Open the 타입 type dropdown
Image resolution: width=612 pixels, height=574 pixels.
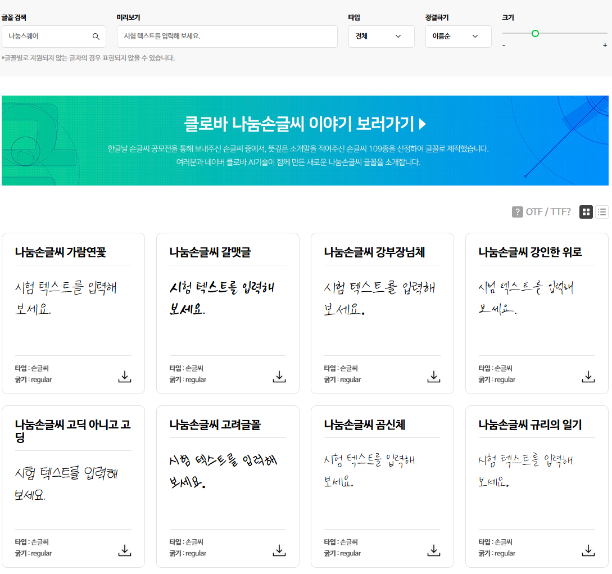[x=381, y=36]
